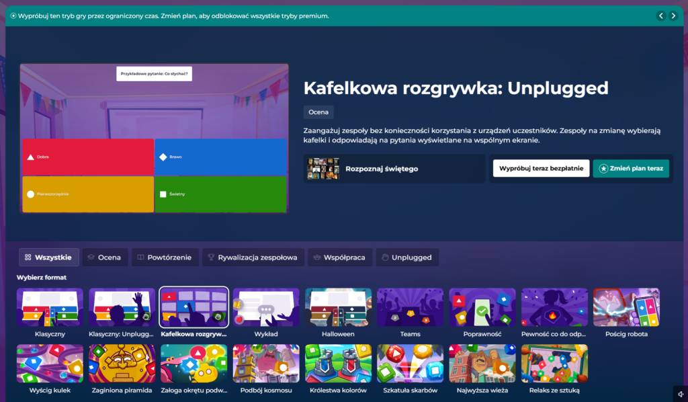Click the yellow Pierwszorzędnie answer tile
This screenshot has width=688, height=402.
pos(88,194)
